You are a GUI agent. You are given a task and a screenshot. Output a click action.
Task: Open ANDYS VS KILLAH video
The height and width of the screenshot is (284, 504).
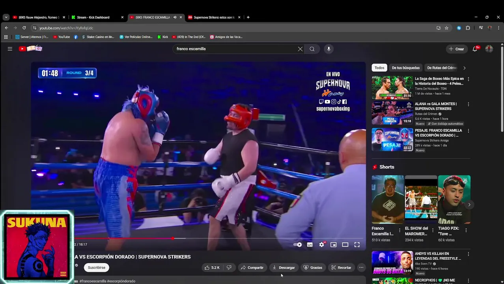click(x=392, y=262)
